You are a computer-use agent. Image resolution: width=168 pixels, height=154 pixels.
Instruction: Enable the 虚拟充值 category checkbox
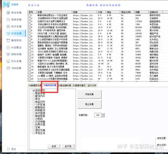coord(34,130)
